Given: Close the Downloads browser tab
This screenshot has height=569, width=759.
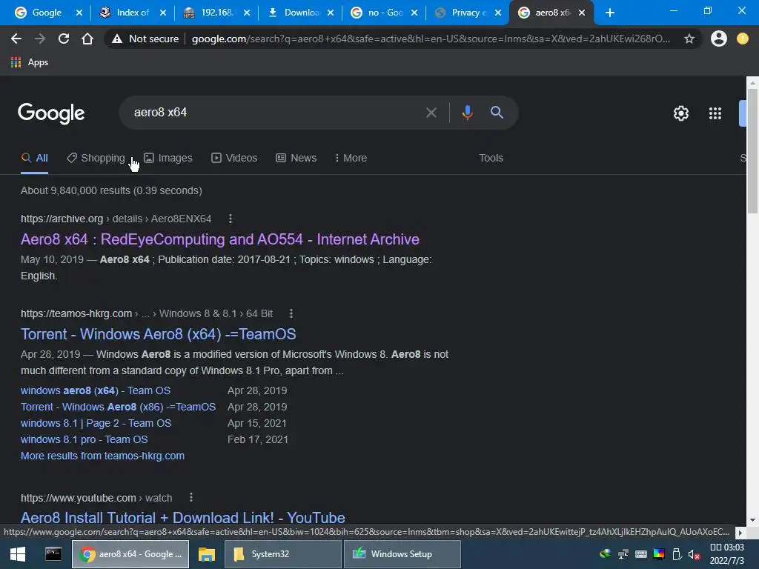Looking at the screenshot, I should (331, 13).
